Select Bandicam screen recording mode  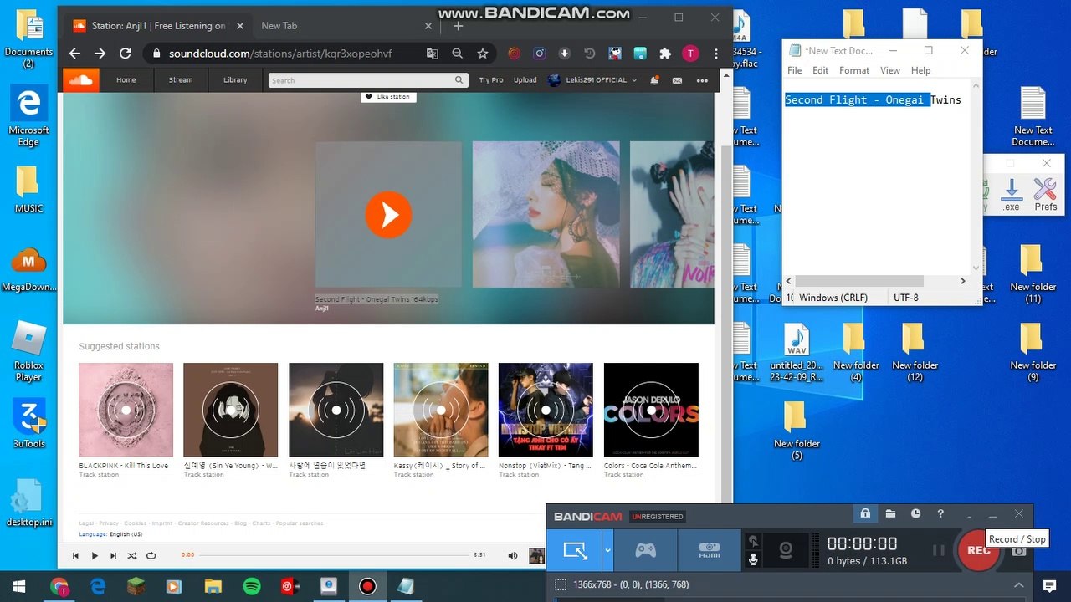(x=576, y=550)
